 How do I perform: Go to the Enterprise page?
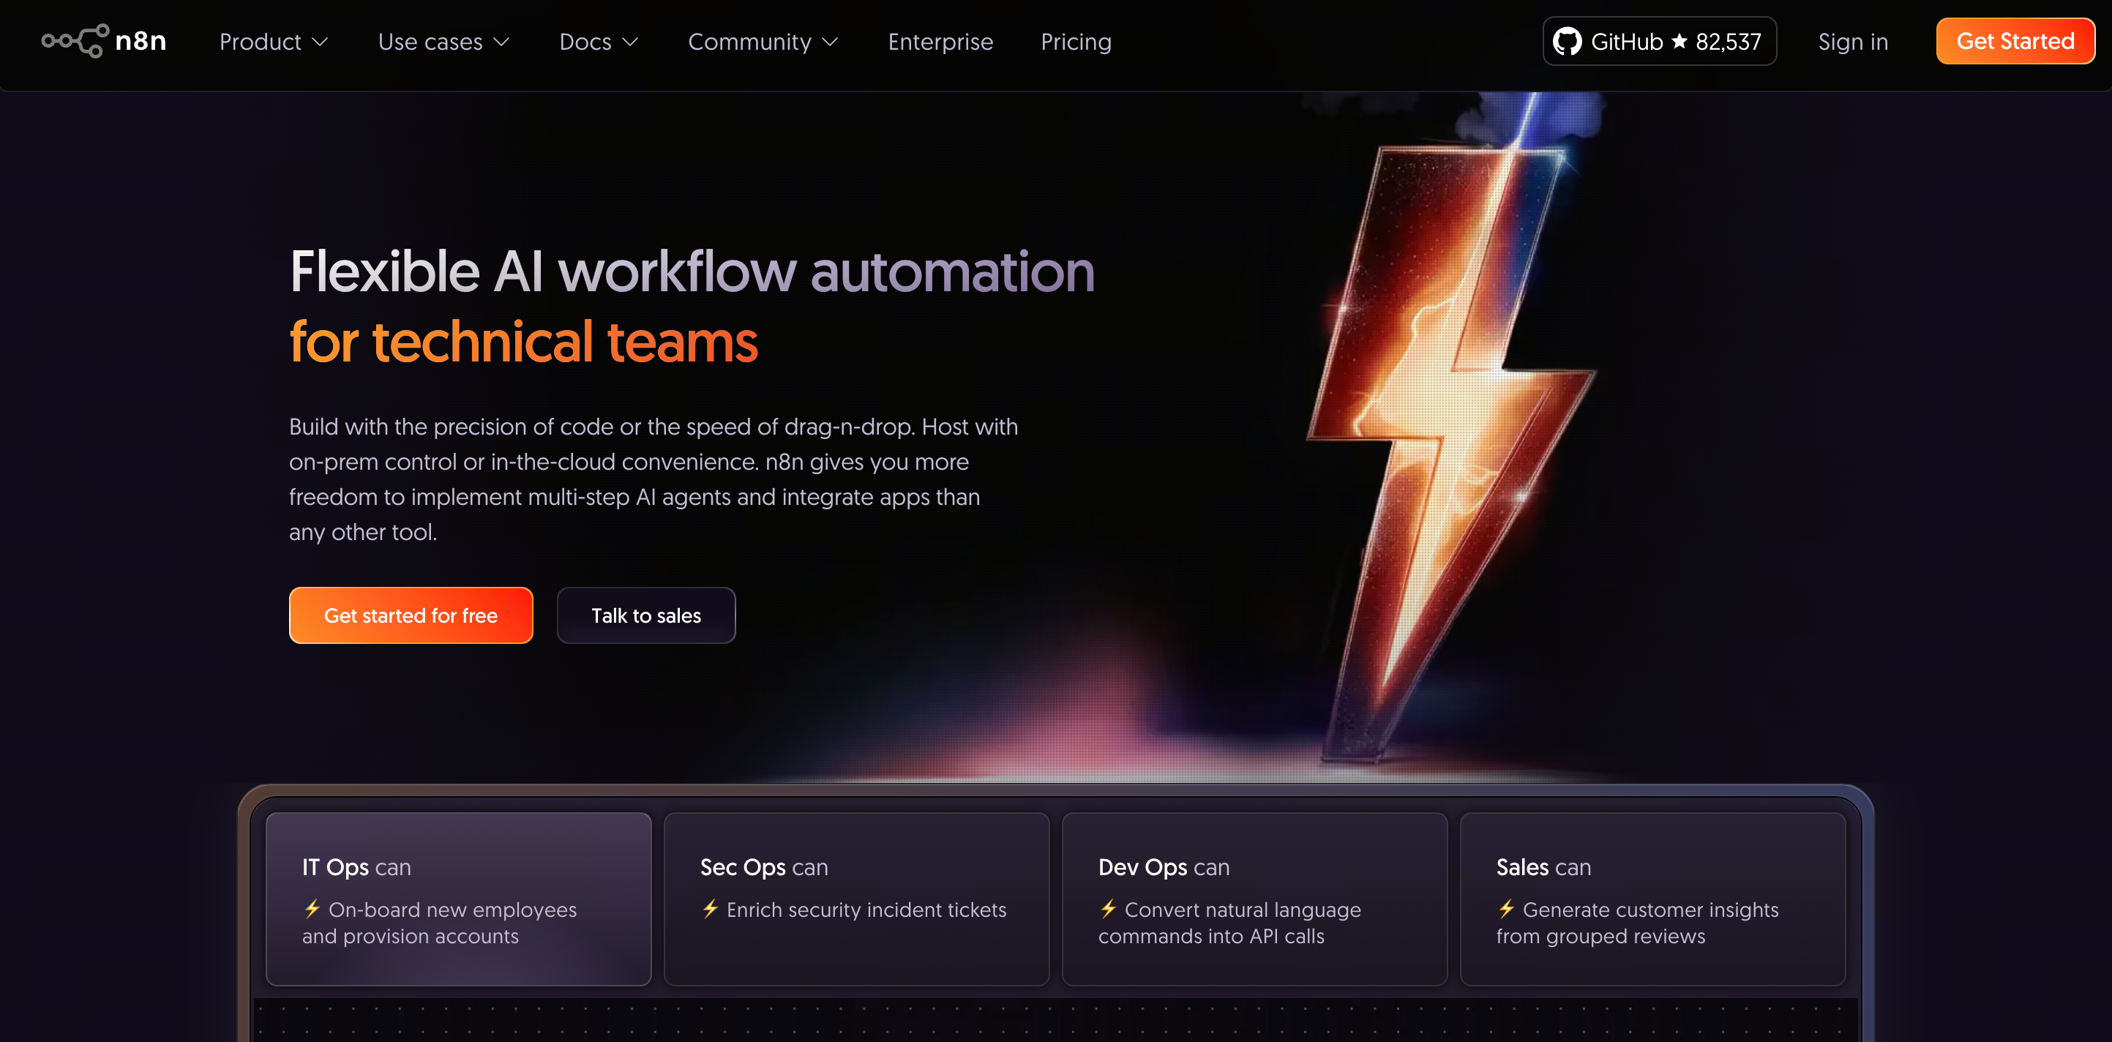pos(940,42)
